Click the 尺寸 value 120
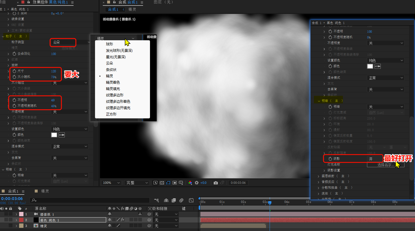Image resolution: width=415 pixels, height=231 pixels. click(x=54, y=71)
